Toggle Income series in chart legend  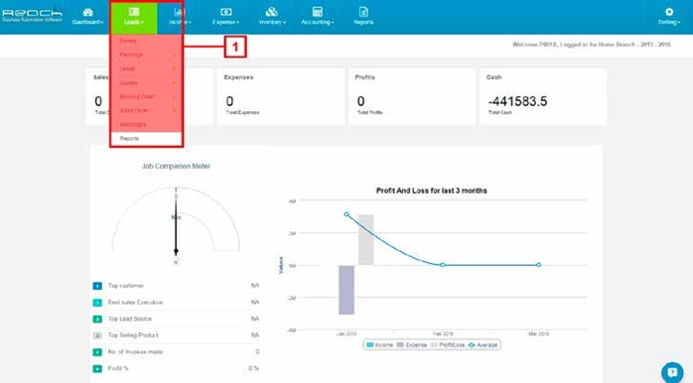pyautogui.click(x=379, y=345)
